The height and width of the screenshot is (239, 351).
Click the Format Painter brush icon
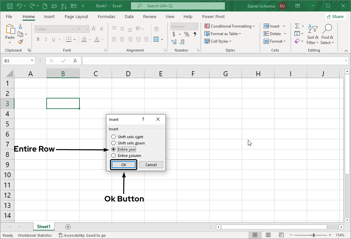pyautogui.click(x=20, y=42)
